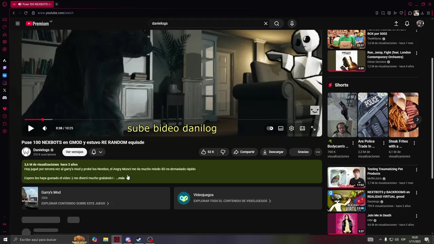Open a new browser tab
Viewport: 434px width, 244px height.
(57, 4)
